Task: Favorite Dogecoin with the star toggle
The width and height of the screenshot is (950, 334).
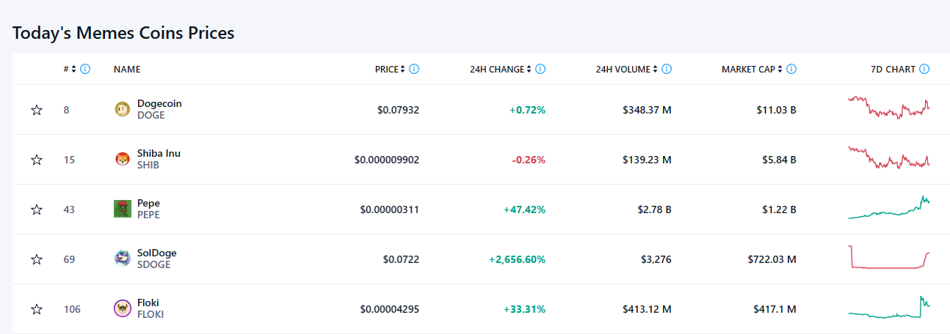Action: pos(37,110)
